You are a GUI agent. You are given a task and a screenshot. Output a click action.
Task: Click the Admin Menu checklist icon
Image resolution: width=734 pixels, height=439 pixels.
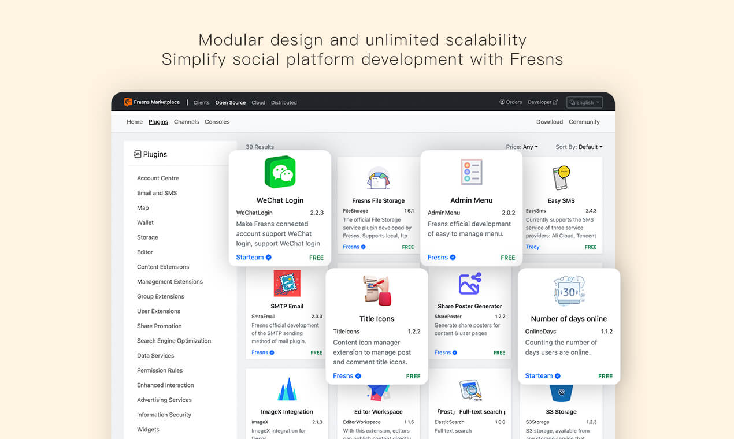[471, 172]
